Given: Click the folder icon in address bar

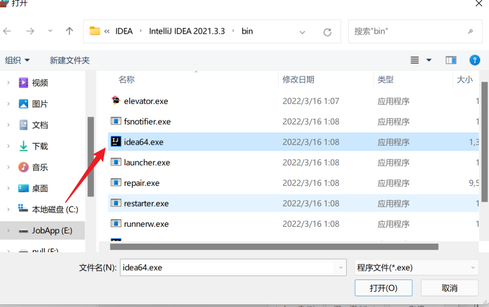Looking at the screenshot, I should (x=95, y=31).
